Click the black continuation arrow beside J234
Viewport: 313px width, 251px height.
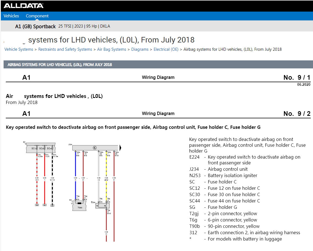[x=120, y=148]
